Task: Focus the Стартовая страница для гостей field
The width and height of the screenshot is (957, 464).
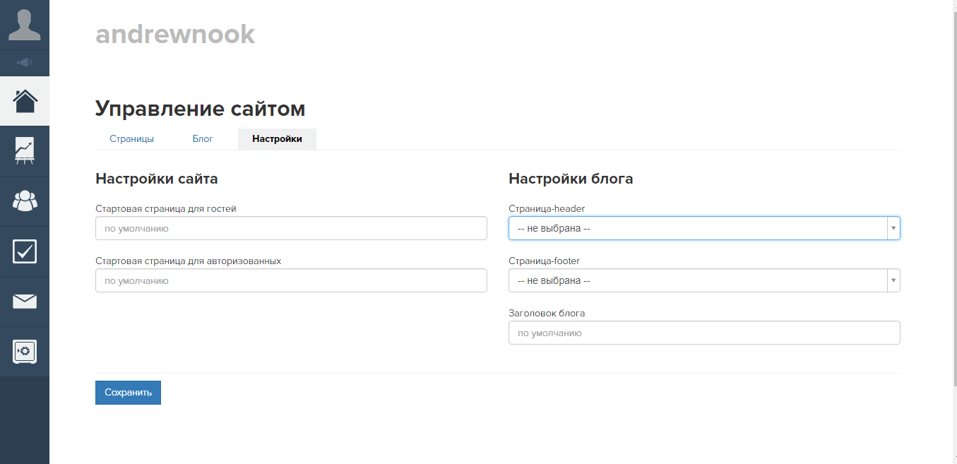Action: pos(291,228)
